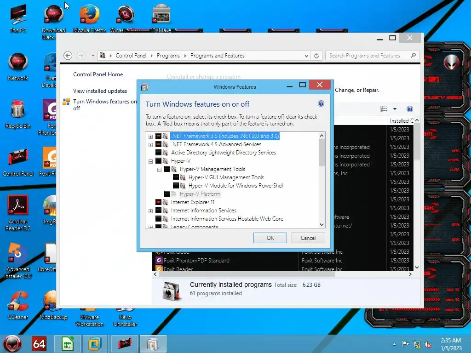Open View installed updates link
Viewport: 471px width, 353px height.
pos(100,91)
